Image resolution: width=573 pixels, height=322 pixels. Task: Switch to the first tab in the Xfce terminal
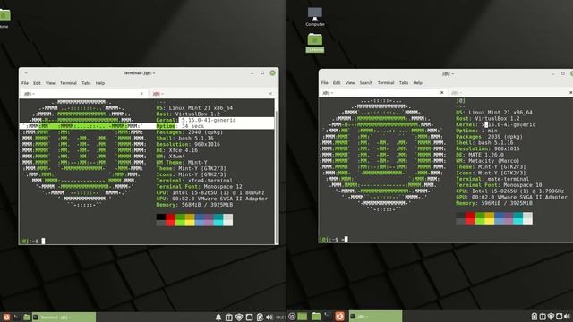[x=83, y=94]
